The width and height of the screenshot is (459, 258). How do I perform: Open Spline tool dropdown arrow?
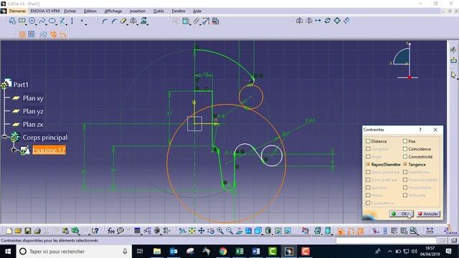coord(46,24)
